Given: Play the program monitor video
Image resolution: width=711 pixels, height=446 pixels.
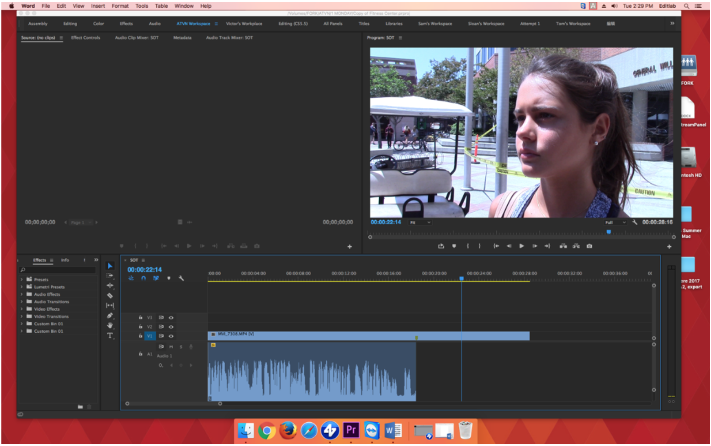Looking at the screenshot, I should (521, 246).
